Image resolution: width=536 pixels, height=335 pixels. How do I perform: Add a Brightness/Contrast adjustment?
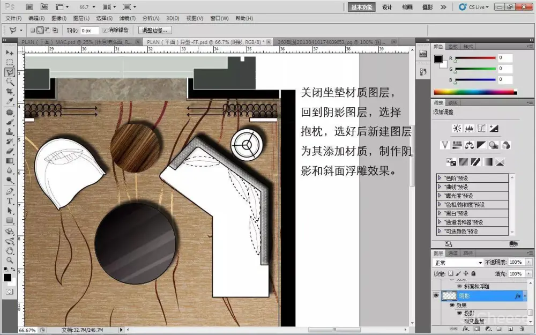tap(457, 129)
